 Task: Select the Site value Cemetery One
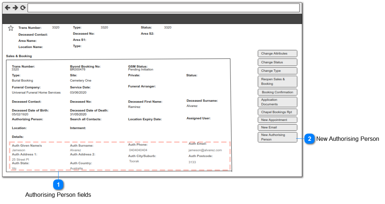click(x=81, y=81)
